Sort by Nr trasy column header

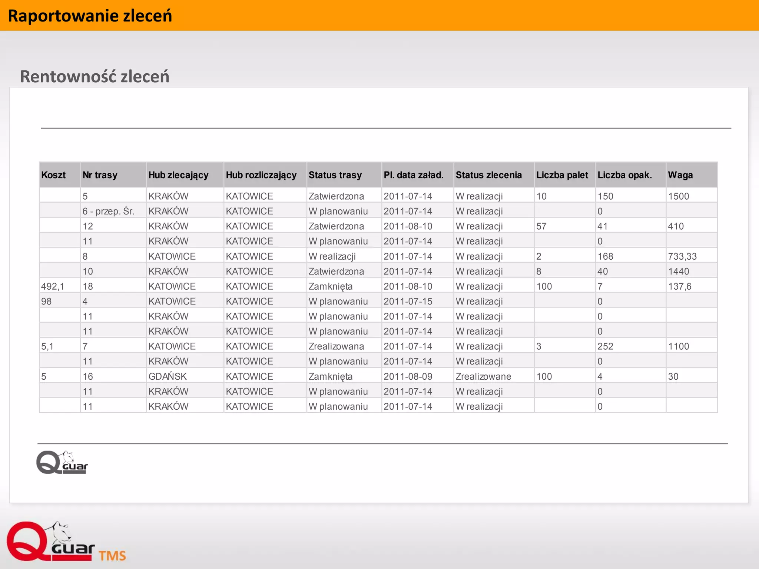[x=100, y=175]
